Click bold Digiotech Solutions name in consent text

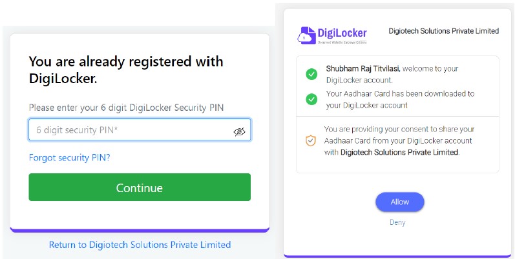(399, 152)
